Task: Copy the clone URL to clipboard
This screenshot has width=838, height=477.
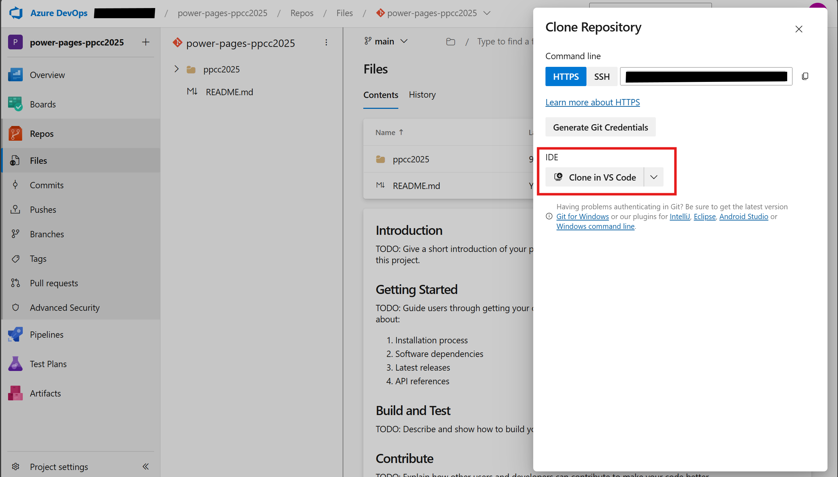Action: click(x=805, y=76)
